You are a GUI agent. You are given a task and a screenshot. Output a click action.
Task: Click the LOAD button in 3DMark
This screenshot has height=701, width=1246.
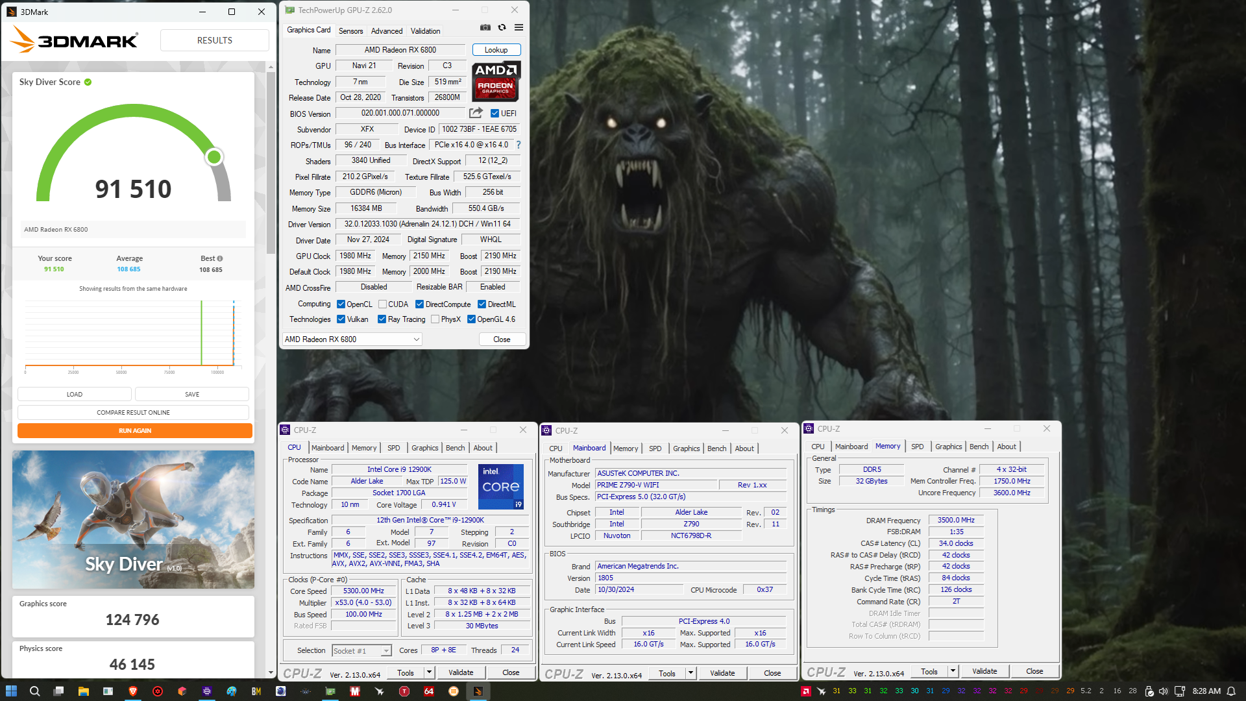click(x=75, y=394)
